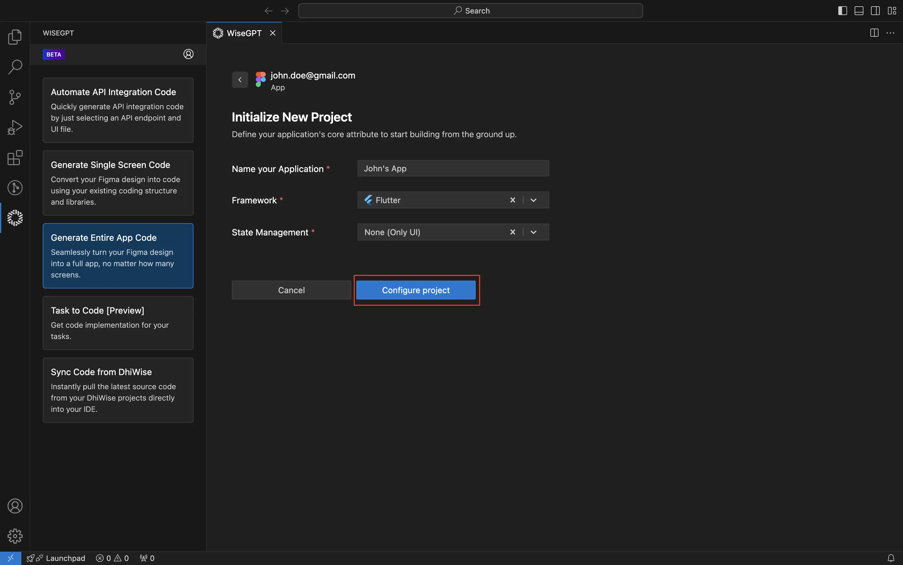The width and height of the screenshot is (903, 565).
Task: Select the WiseGPT activity bar icon
Action: point(15,218)
